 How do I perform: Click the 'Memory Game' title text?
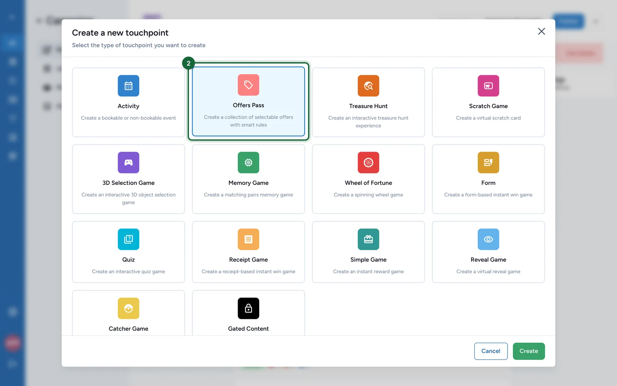[x=248, y=183]
